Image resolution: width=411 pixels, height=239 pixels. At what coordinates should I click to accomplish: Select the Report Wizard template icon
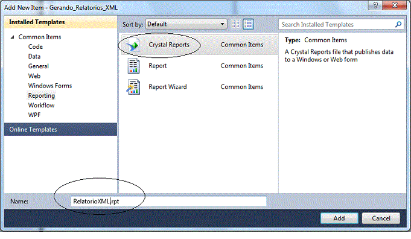[133, 87]
